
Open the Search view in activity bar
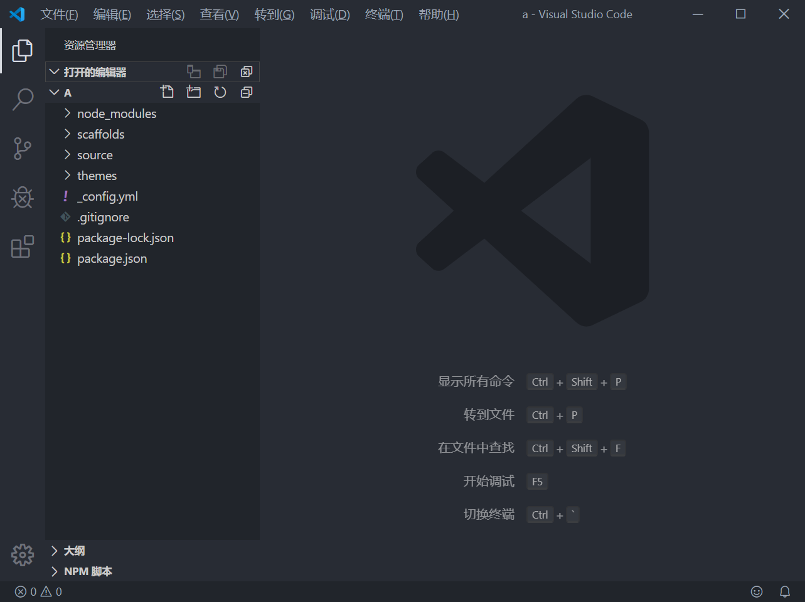tap(23, 99)
